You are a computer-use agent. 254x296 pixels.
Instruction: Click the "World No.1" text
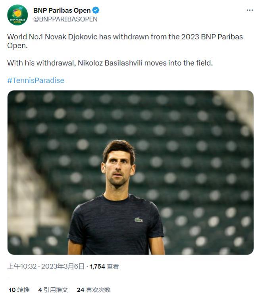pos(24,37)
